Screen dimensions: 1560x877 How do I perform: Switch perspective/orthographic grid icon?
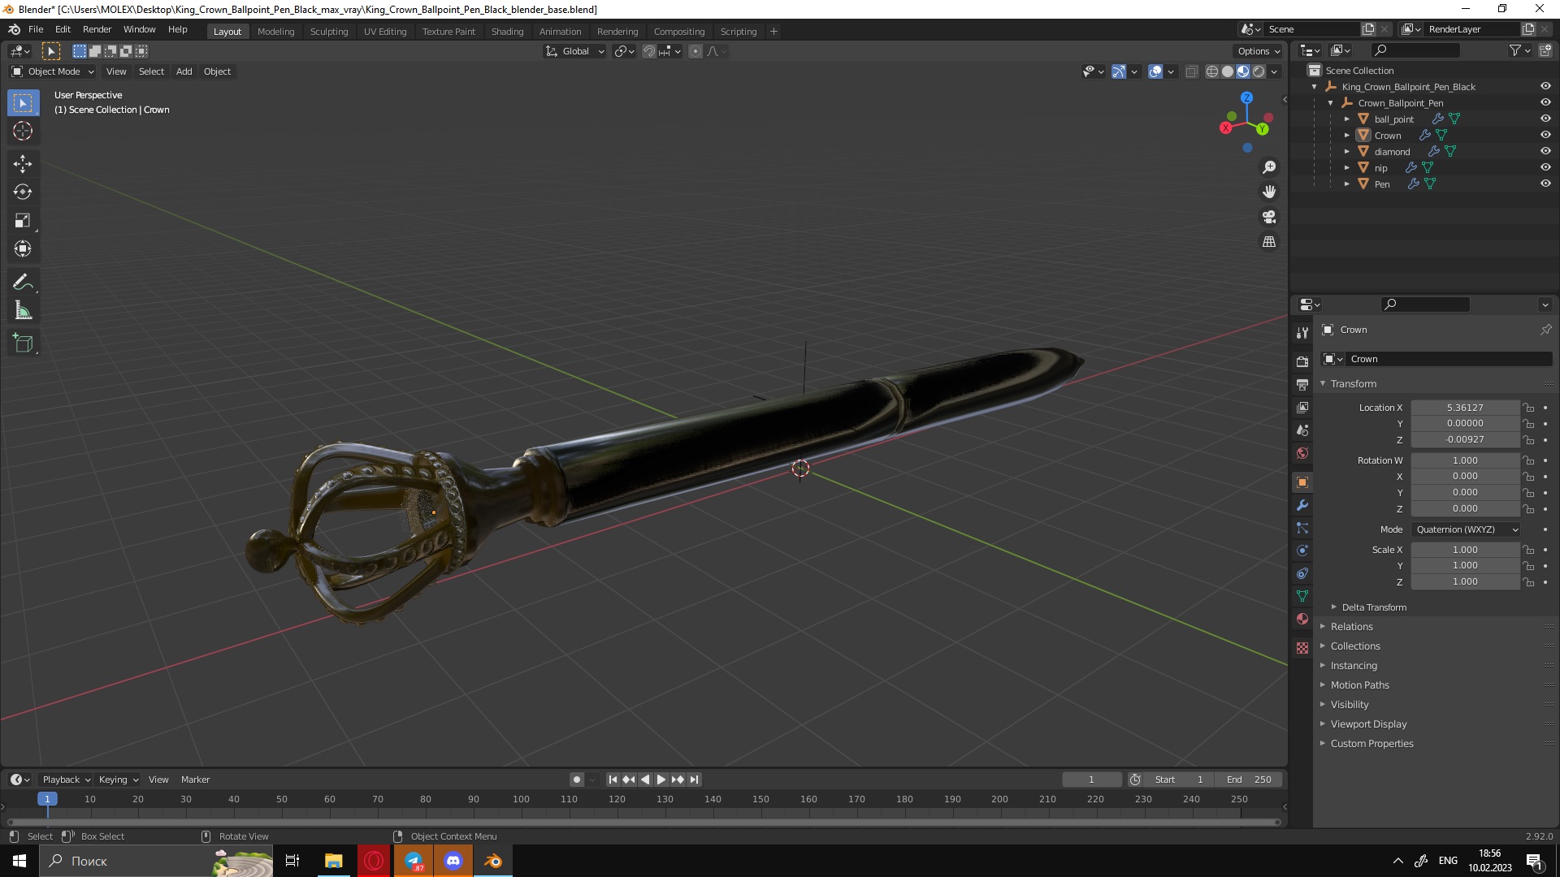1269,242
